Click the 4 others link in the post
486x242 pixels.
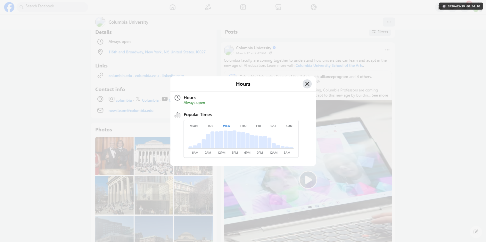364,77
